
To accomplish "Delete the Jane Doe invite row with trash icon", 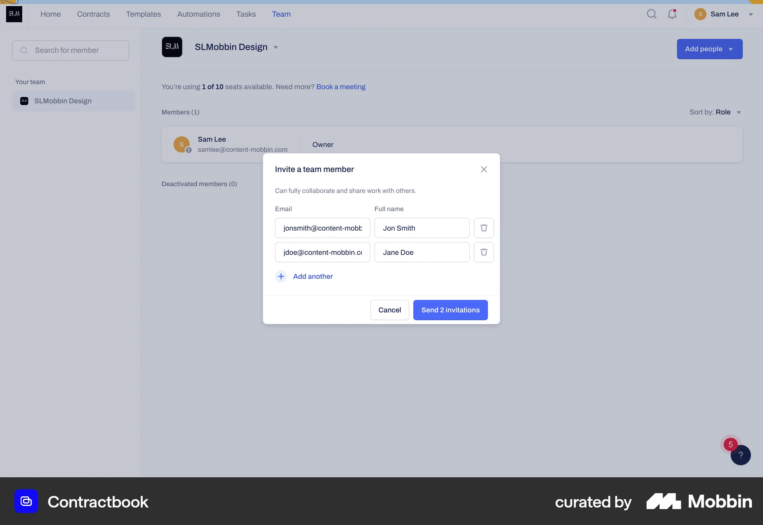I will point(484,252).
